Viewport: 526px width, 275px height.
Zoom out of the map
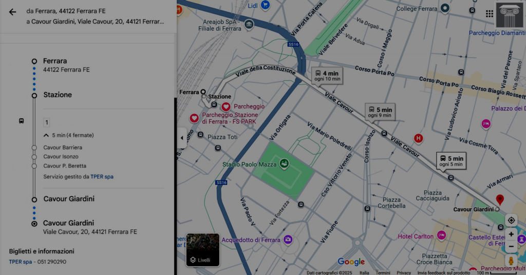pyautogui.click(x=511, y=246)
